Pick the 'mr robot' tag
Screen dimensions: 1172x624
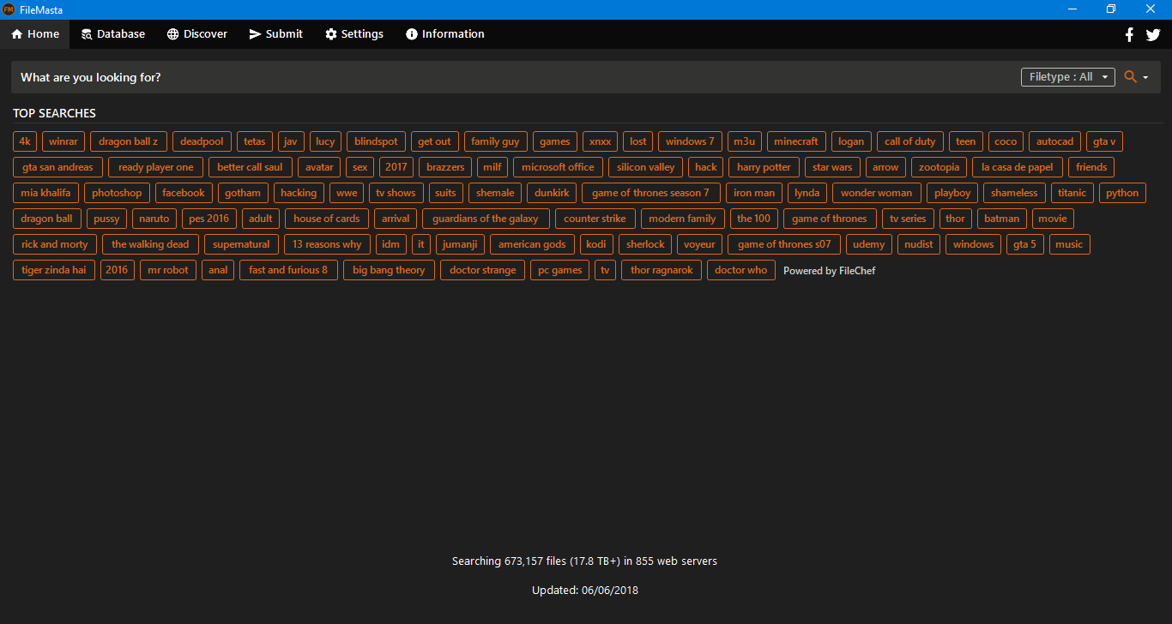point(168,270)
